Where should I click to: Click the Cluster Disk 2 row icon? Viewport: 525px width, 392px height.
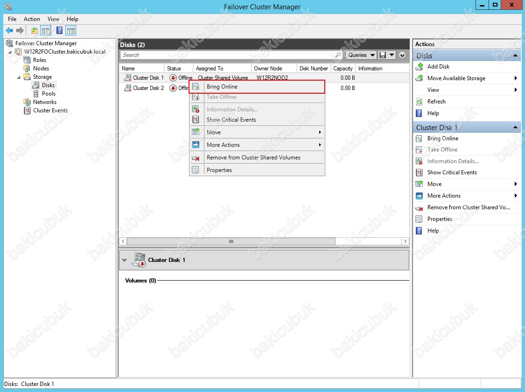(x=127, y=88)
